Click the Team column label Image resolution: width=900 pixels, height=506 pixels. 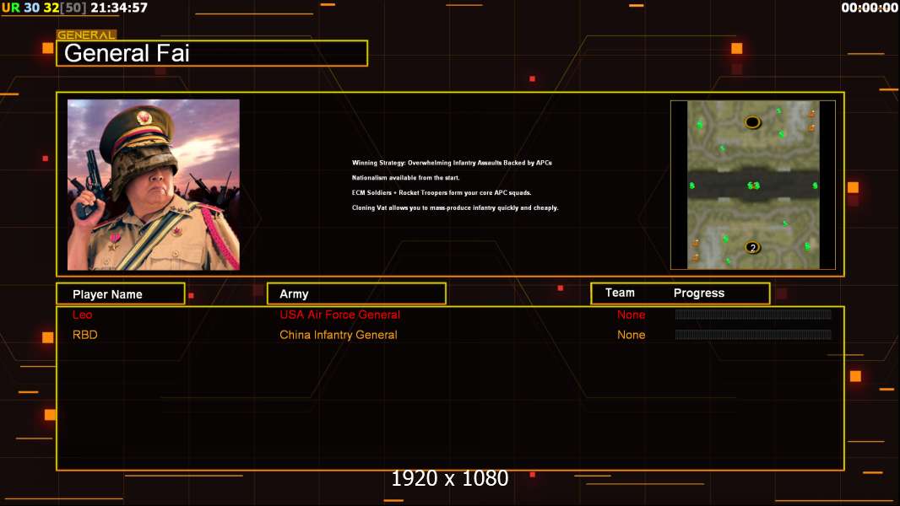pyautogui.click(x=620, y=293)
